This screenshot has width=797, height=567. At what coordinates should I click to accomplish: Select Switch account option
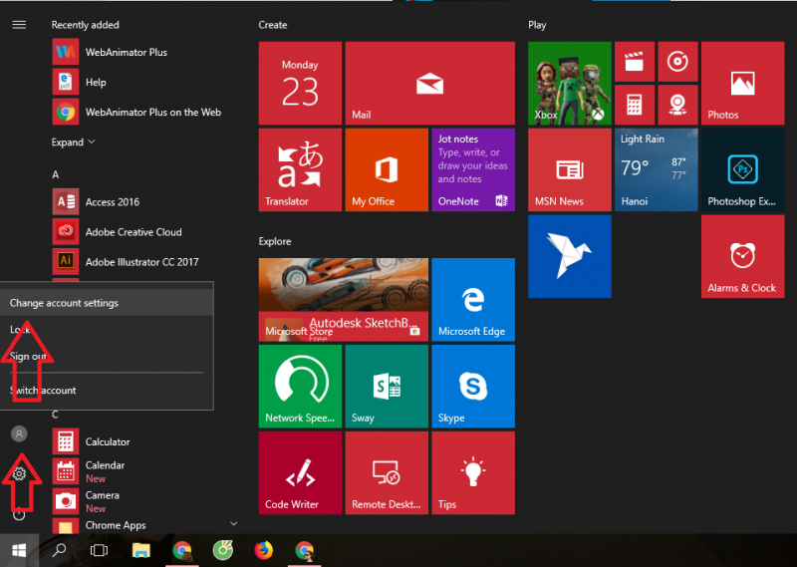click(107, 390)
